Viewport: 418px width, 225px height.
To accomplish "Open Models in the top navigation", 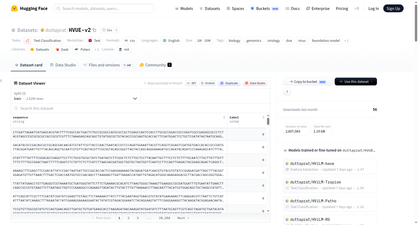I will tap(184, 8).
